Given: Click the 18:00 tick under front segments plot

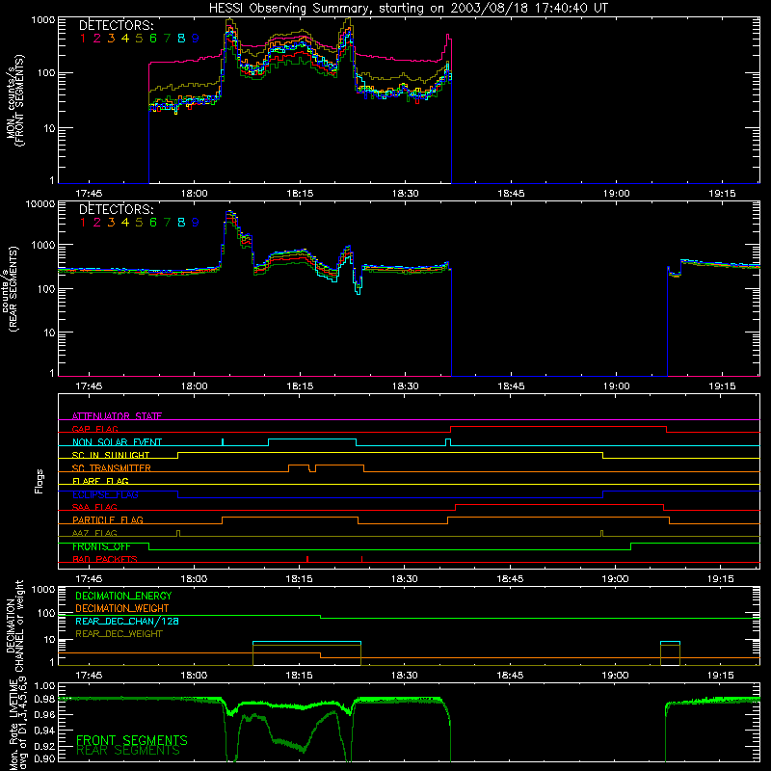Looking at the screenshot, I should (195, 194).
